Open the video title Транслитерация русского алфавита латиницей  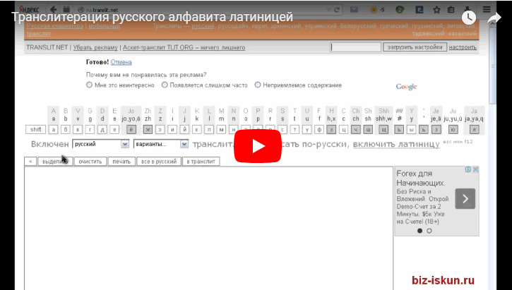[x=152, y=17]
